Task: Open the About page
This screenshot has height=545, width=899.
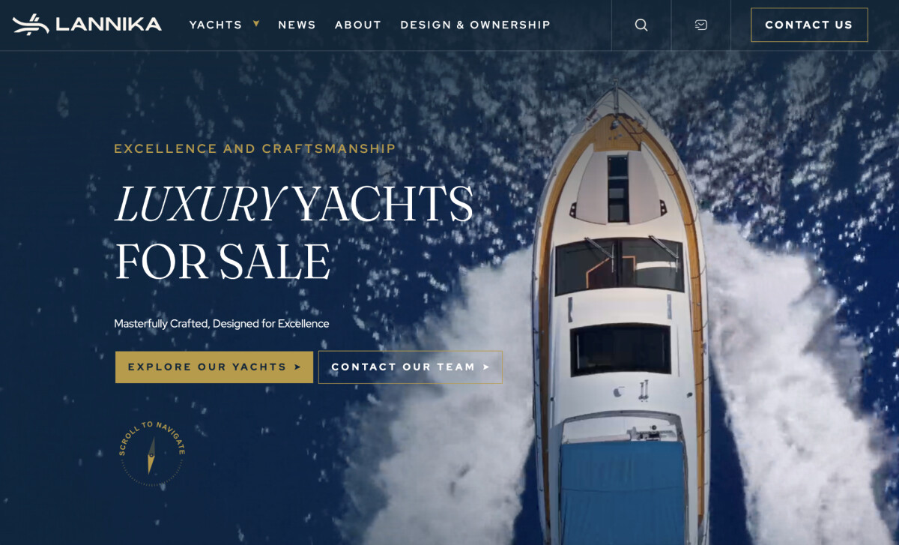Action: [358, 25]
